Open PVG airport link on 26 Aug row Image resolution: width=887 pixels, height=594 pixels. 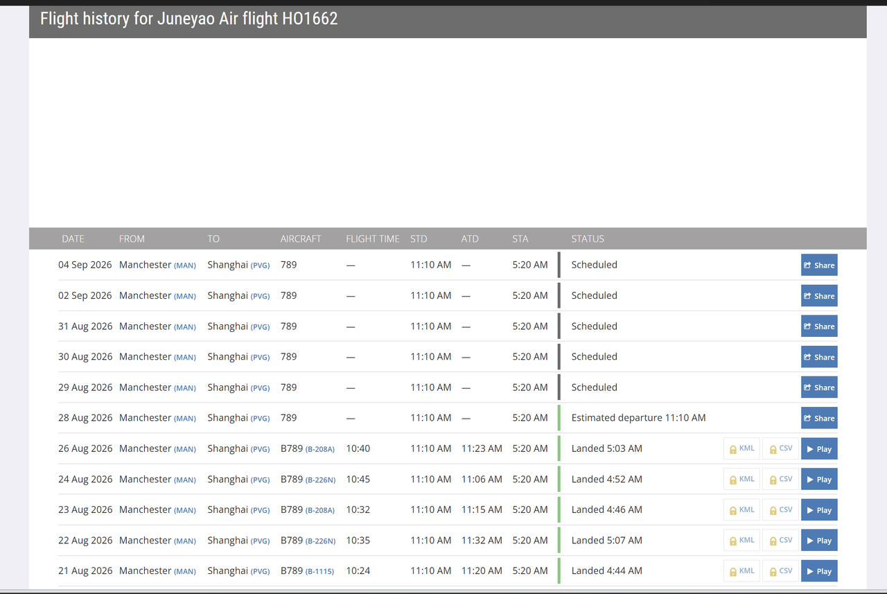[261, 449]
